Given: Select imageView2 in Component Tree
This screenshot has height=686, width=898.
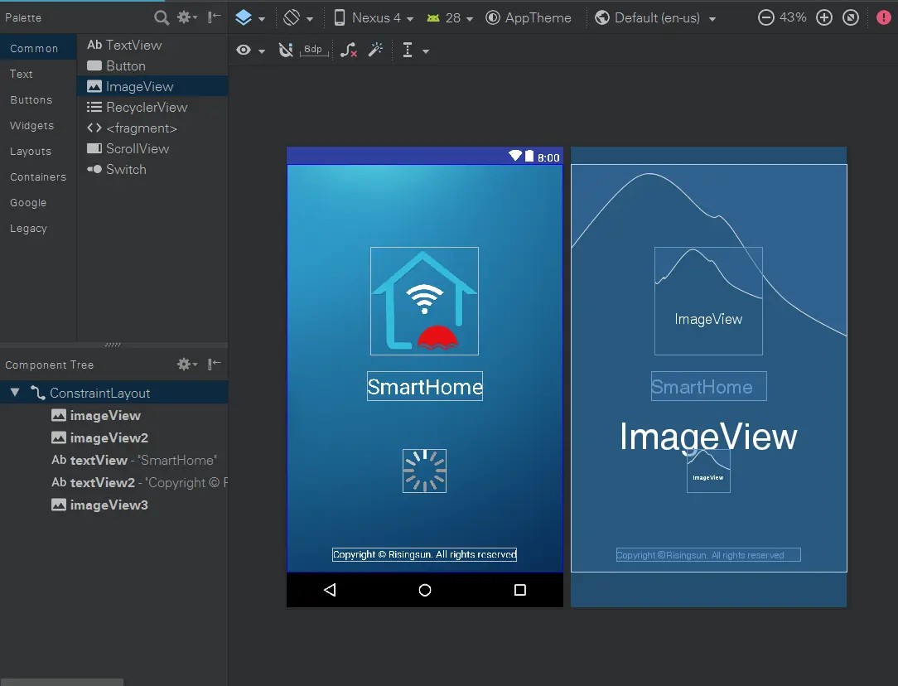Looking at the screenshot, I should pos(114,437).
